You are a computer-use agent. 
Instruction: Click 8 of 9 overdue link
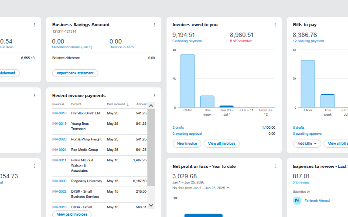click(x=241, y=41)
